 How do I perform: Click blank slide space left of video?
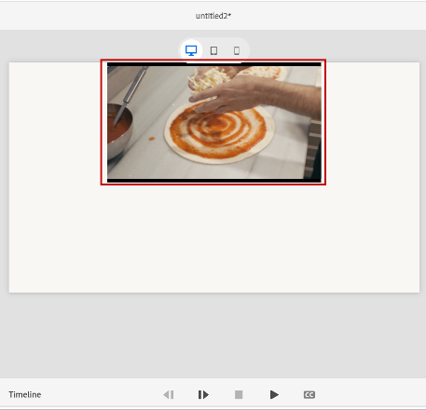point(55,124)
